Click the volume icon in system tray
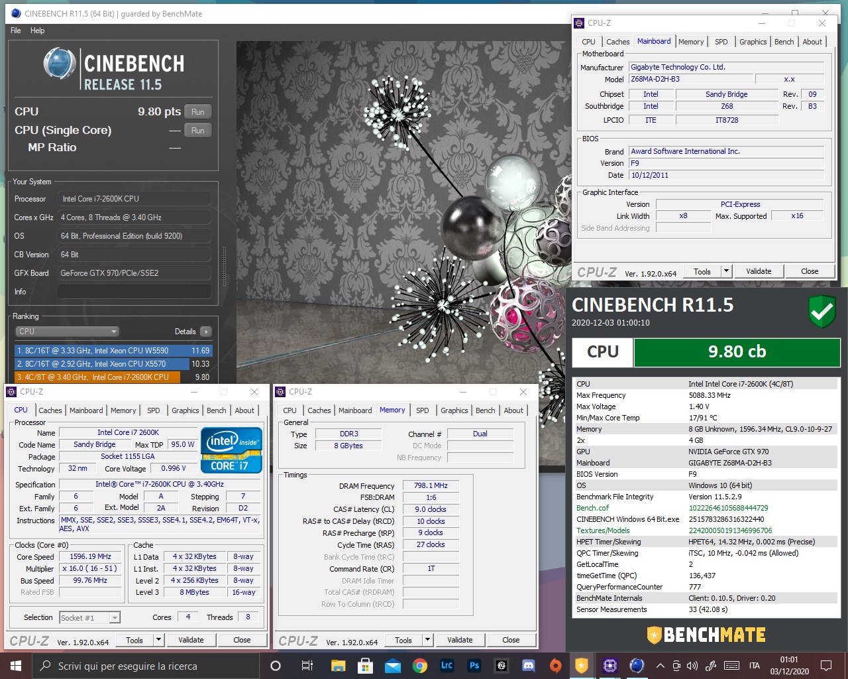Screen dimensions: 848x679 [x=693, y=666]
